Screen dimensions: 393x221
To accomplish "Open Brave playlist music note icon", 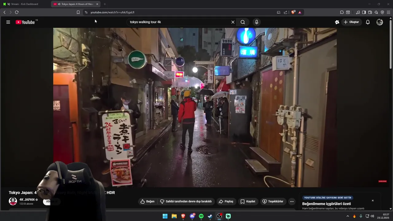I will pos(358,12).
